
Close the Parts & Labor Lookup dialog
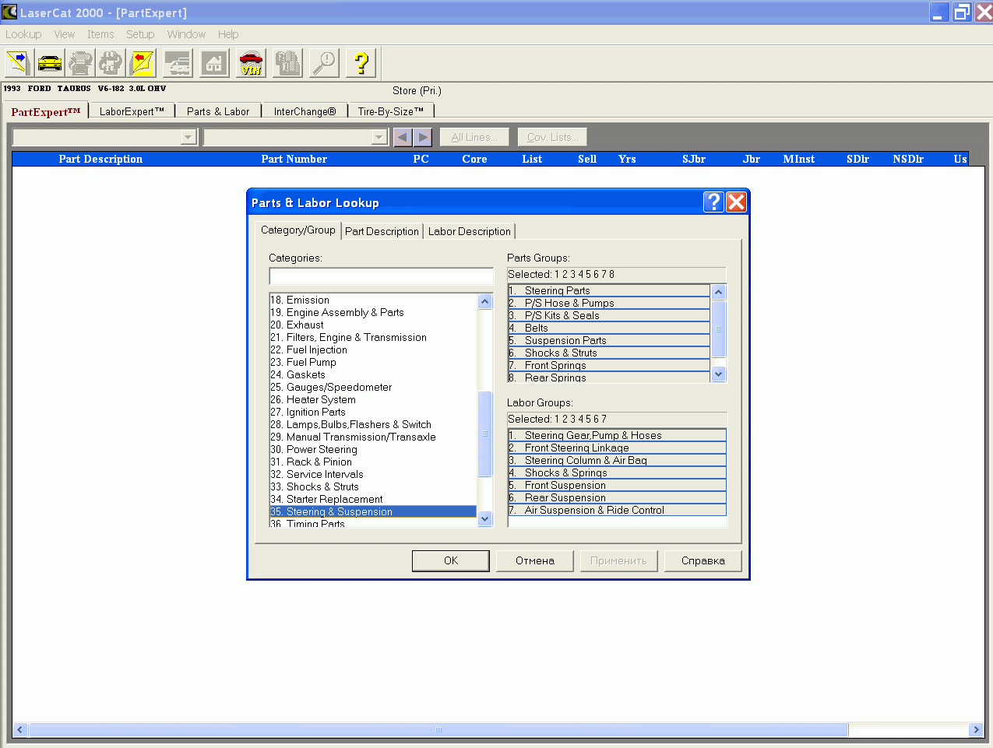point(736,202)
